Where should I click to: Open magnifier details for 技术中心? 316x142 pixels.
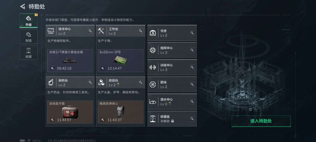coord(90,31)
